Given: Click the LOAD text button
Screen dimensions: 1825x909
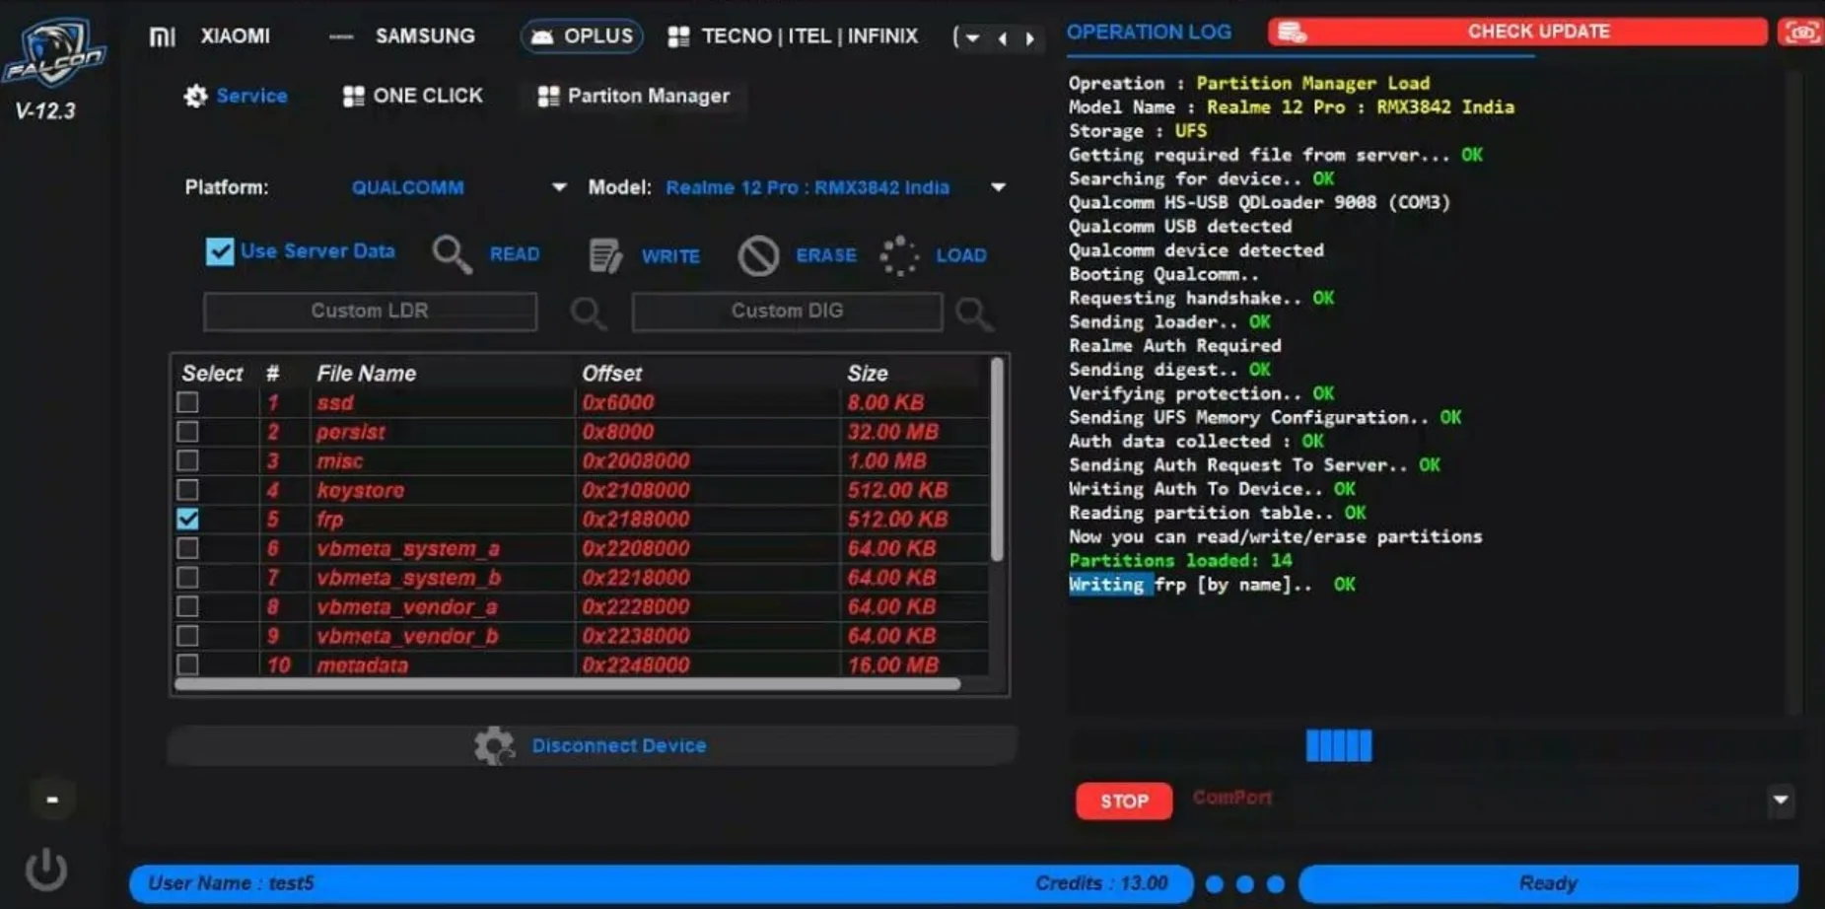Looking at the screenshot, I should pos(961,255).
